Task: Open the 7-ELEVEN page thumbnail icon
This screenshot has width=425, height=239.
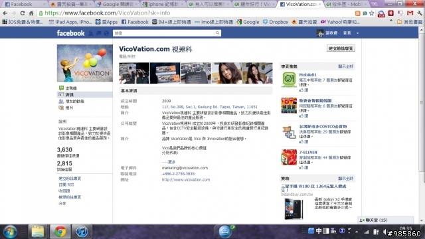Action: (x=289, y=157)
